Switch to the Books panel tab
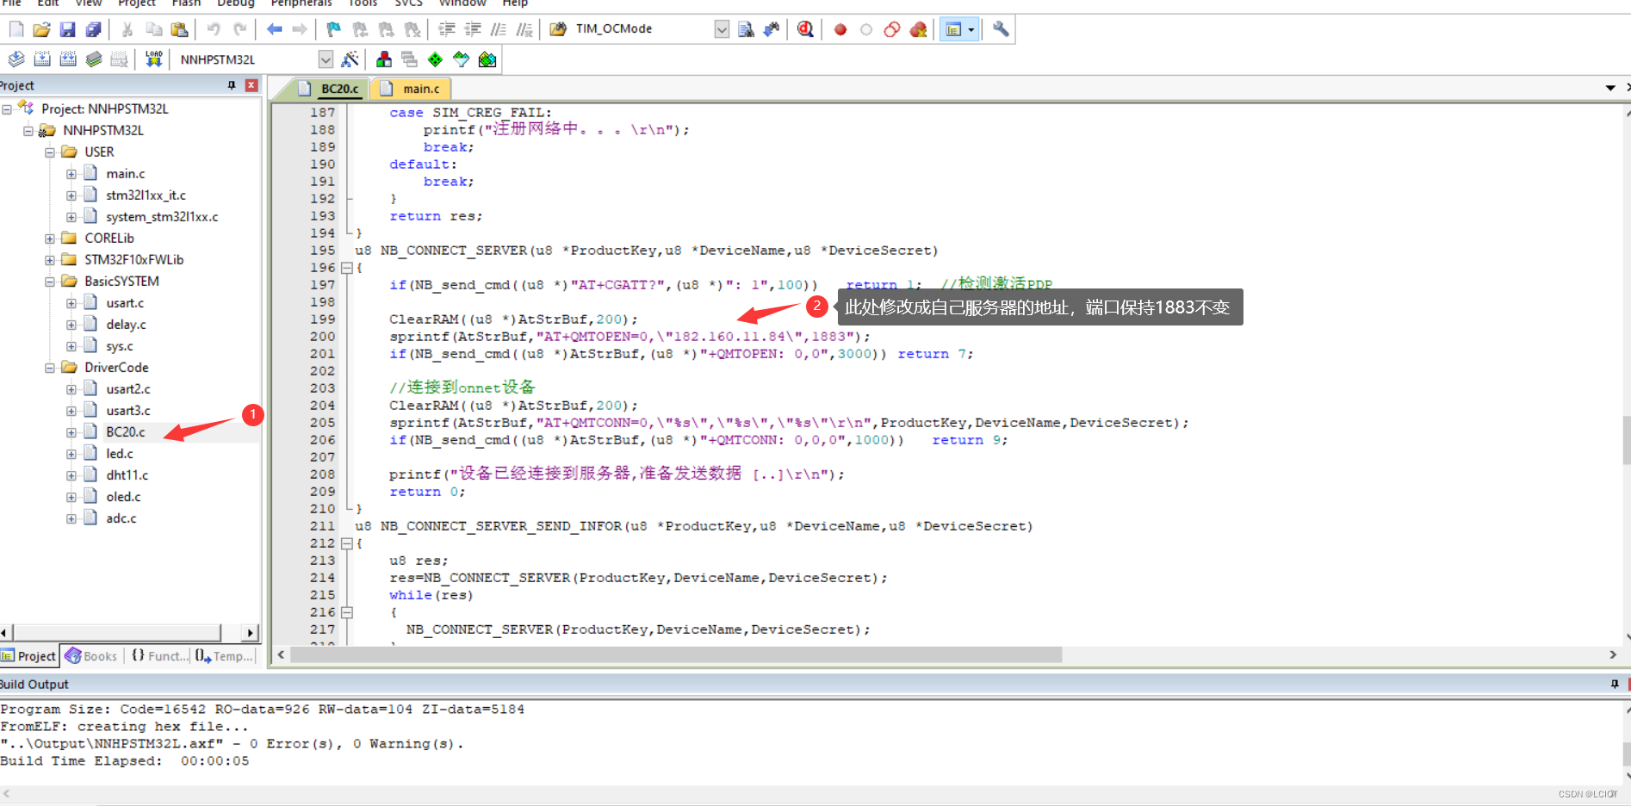The image size is (1631, 806). 92,656
